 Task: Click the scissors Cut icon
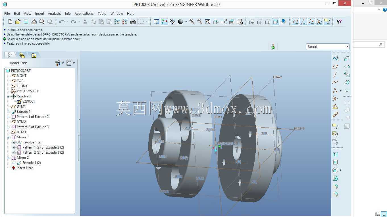85,22
